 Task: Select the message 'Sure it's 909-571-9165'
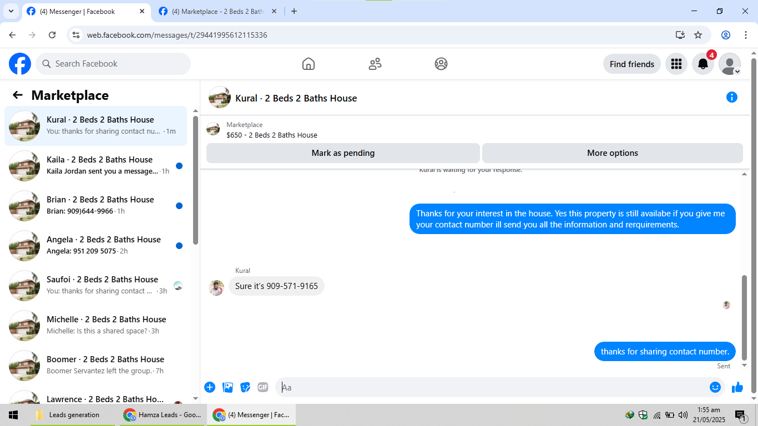(x=276, y=286)
